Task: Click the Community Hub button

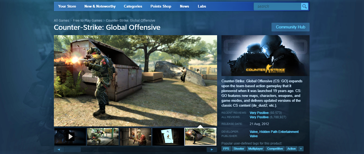Action: point(290,27)
